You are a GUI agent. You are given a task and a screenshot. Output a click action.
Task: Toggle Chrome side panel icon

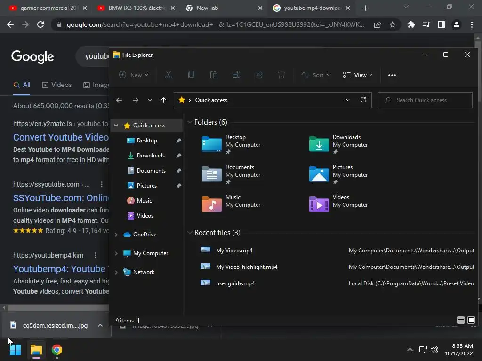442,24
